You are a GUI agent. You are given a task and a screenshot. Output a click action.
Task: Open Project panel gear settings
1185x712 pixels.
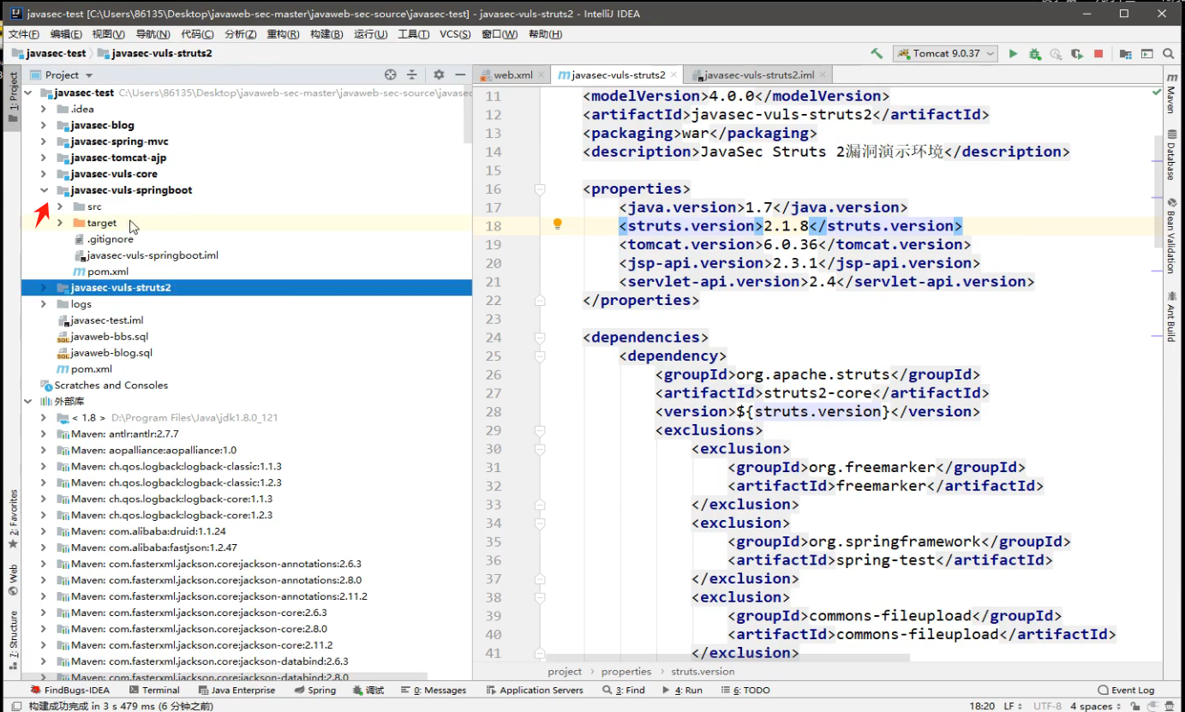pos(439,75)
